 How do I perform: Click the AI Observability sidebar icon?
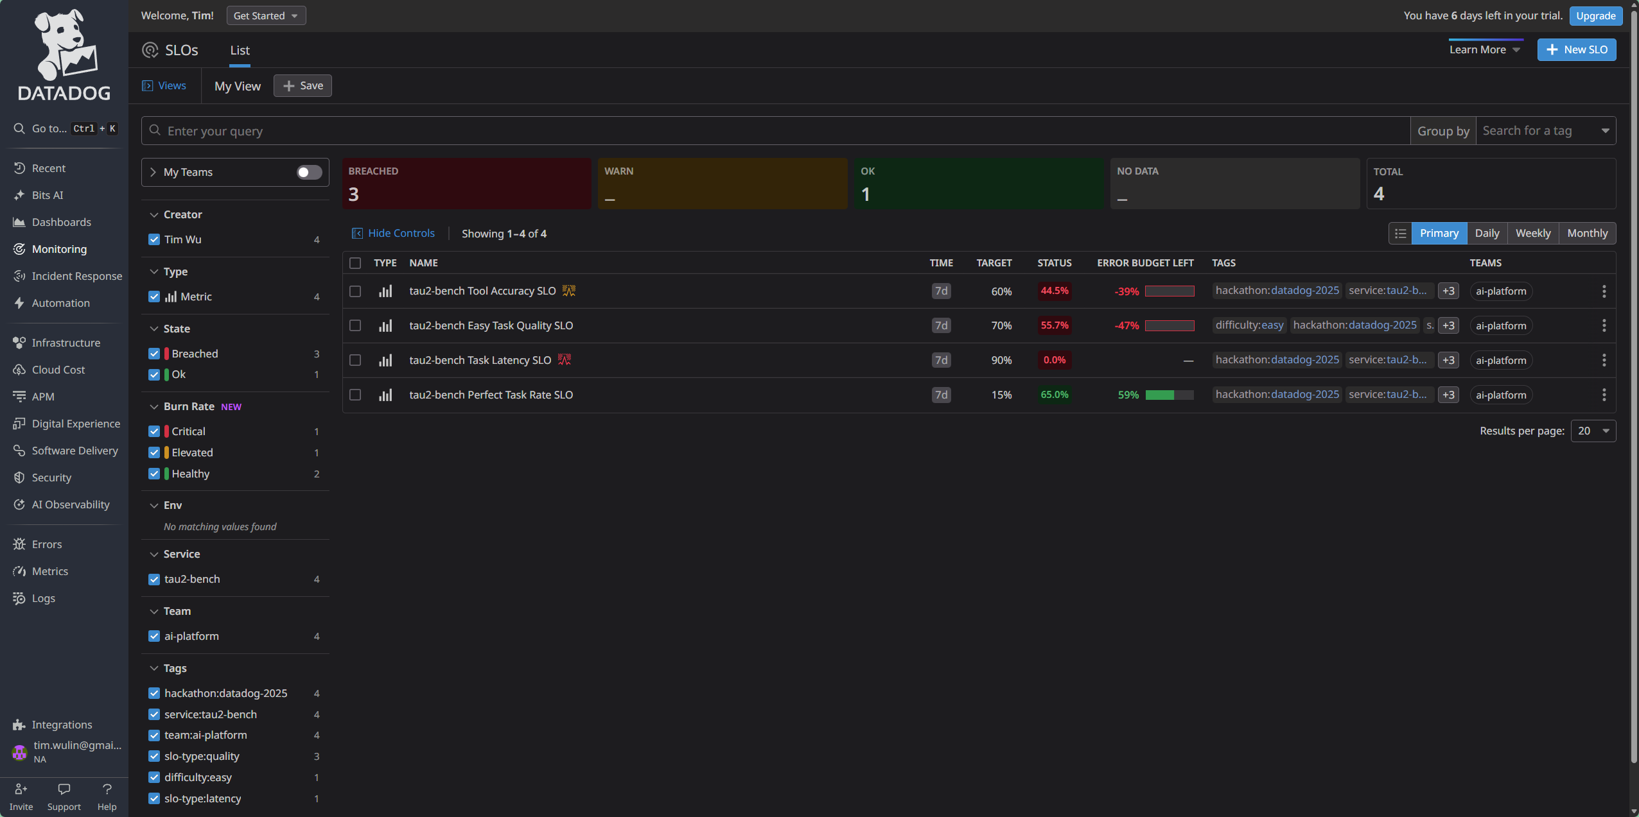19,504
